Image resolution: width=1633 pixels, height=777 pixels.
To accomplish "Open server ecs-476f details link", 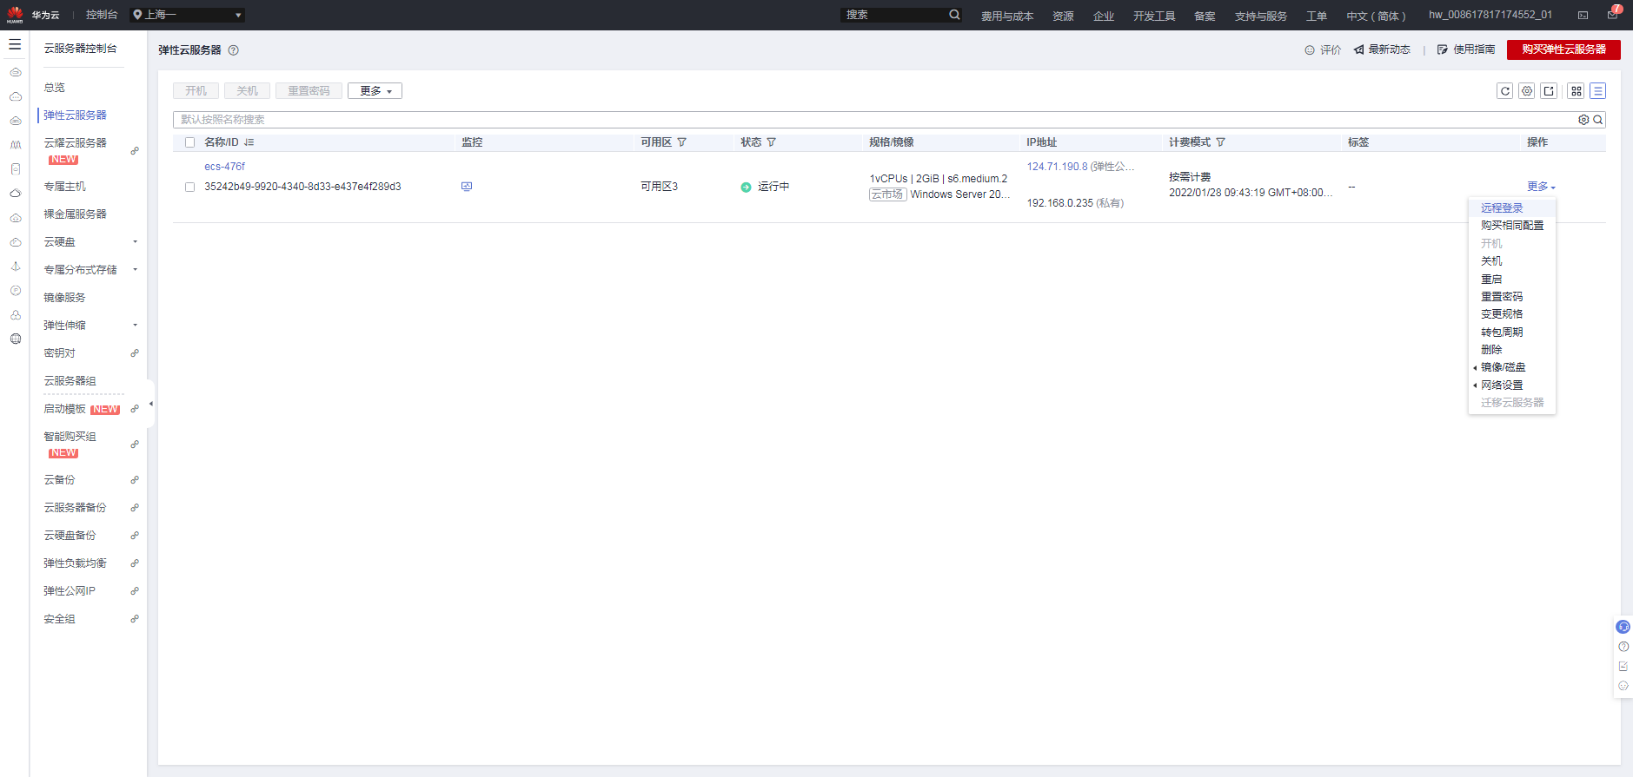I will (x=224, y=167).
